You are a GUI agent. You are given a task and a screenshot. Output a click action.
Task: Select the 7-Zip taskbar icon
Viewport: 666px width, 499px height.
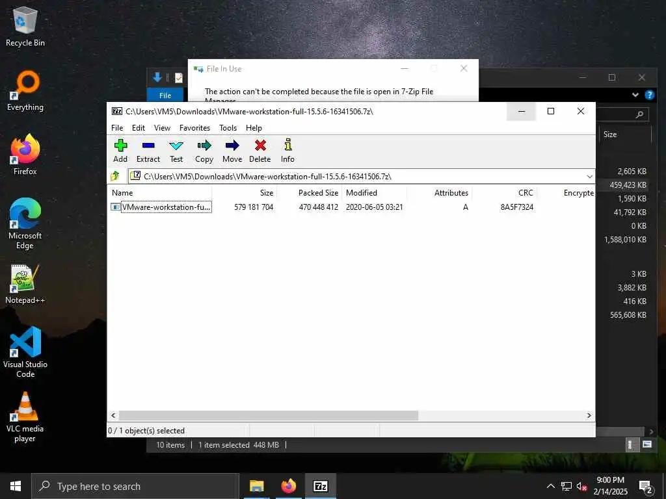(320, 486)
